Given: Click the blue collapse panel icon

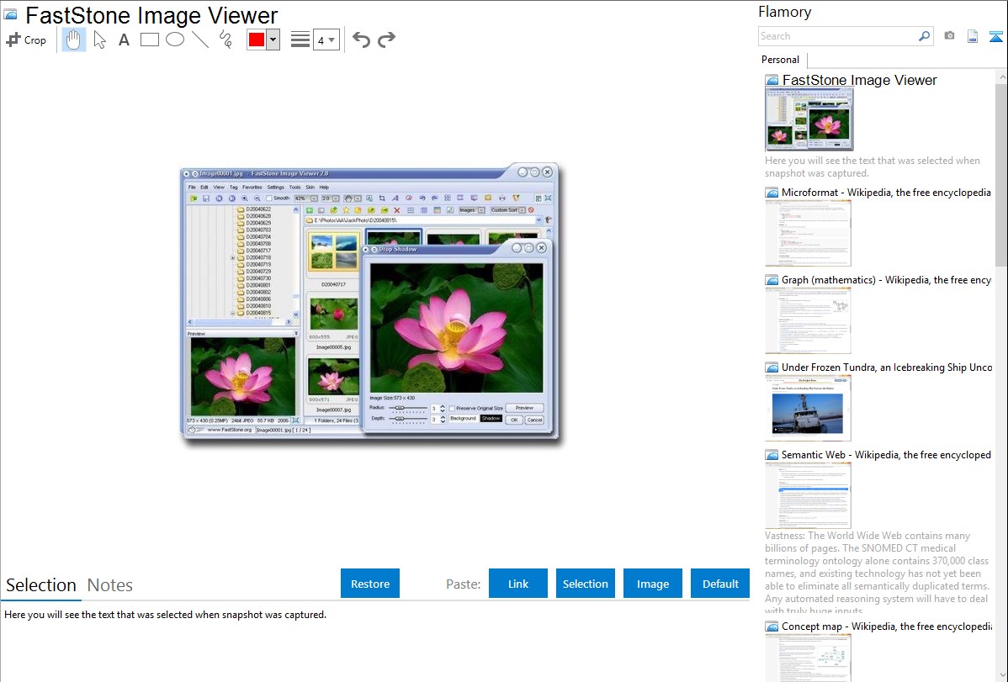Looking at the screenshot, I should click(x=995, y=36).
